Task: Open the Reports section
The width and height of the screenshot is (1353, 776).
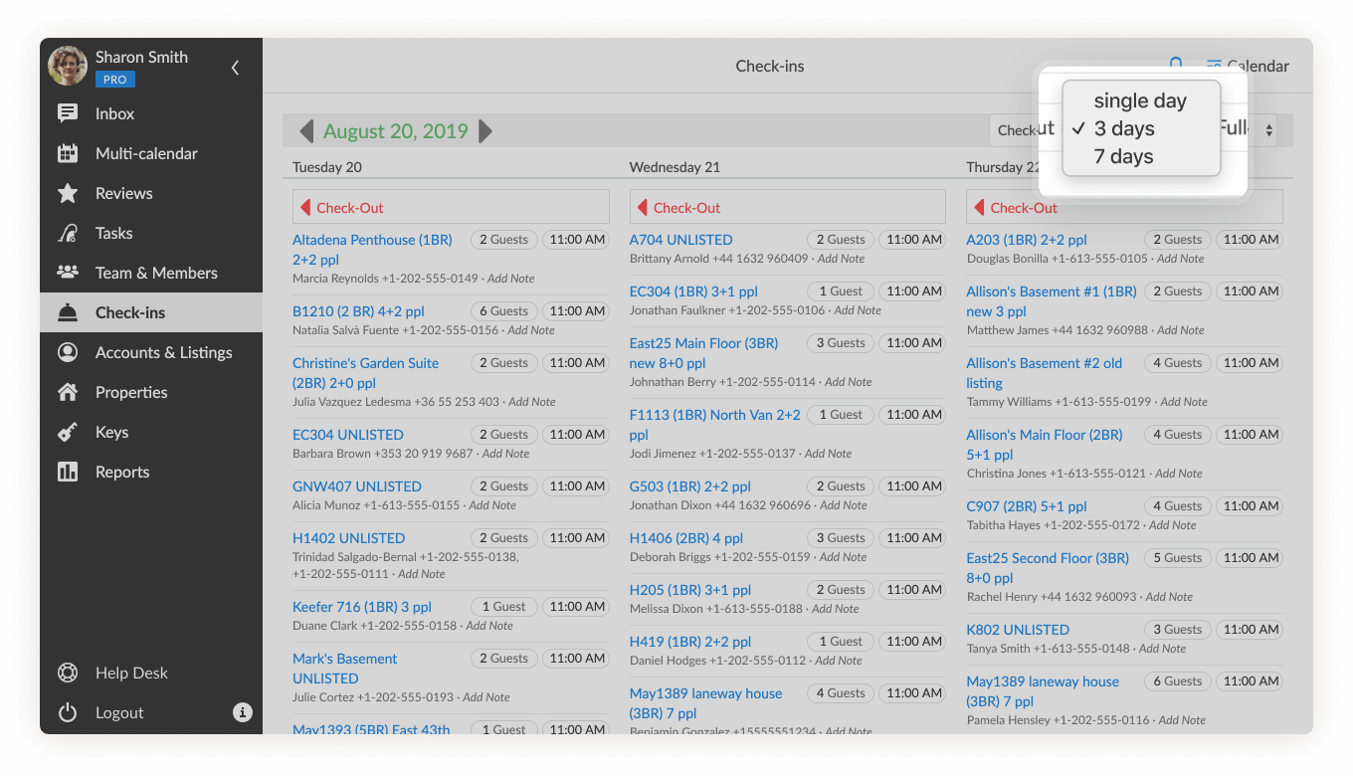Action: click(x=151, y=472)
